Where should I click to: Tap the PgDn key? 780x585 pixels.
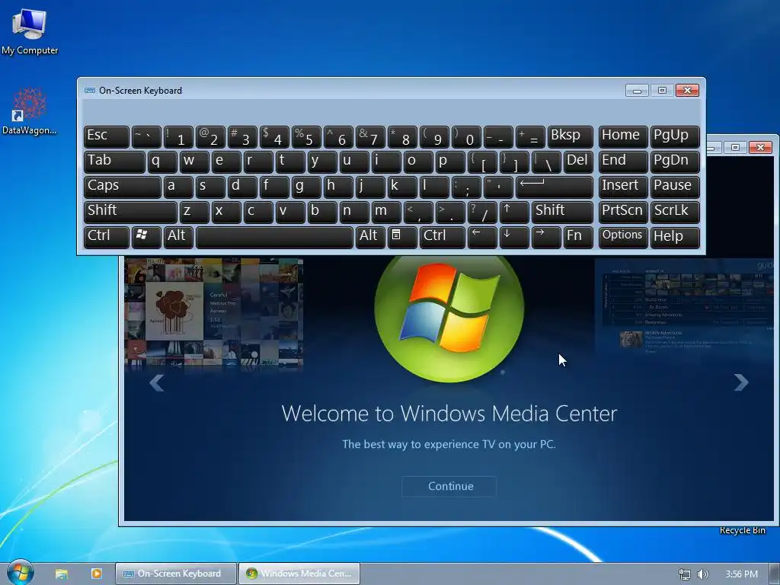click(x=675, y=162)
